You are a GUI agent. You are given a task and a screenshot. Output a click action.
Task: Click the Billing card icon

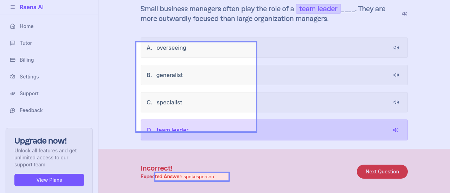click(x=13, y=60)
